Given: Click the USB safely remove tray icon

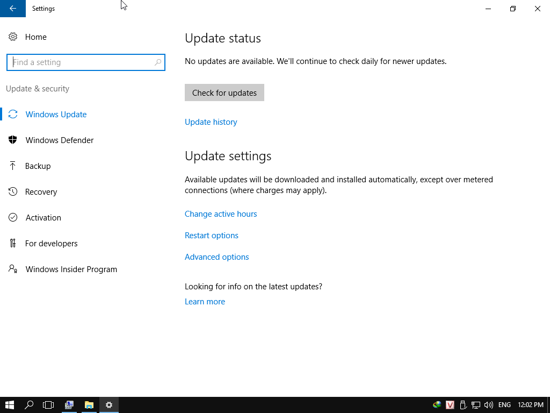Looking at the screenshot, I should 463,405.
